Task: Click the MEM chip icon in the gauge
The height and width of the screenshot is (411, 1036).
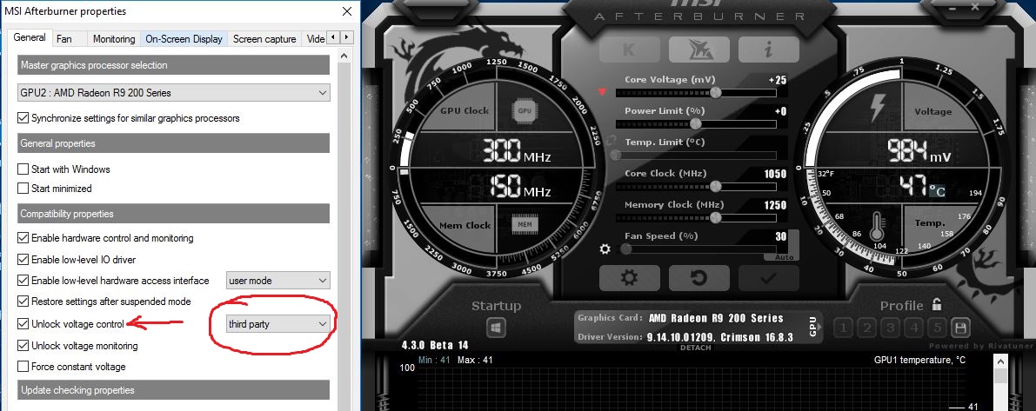Action: point(525,225)
